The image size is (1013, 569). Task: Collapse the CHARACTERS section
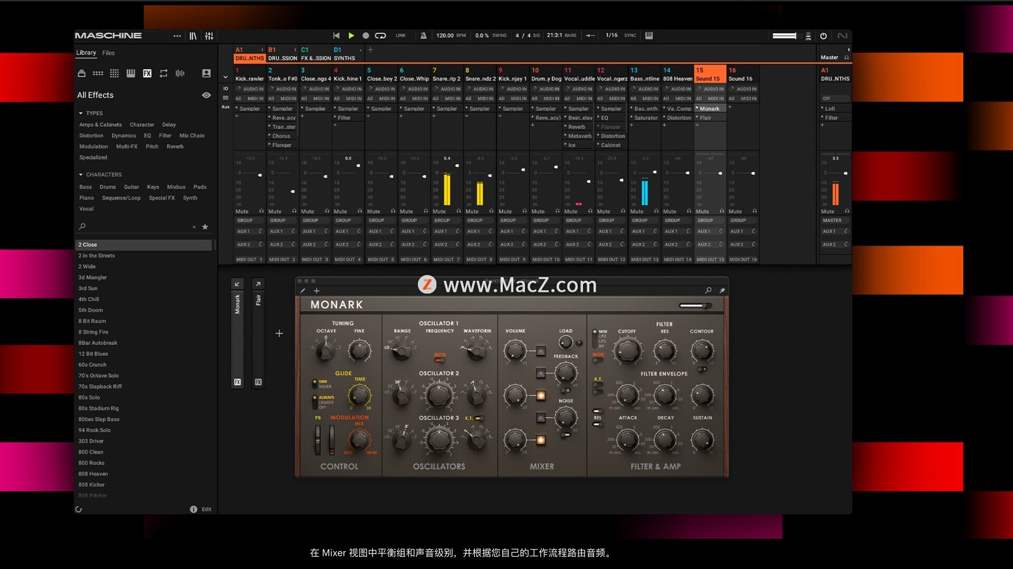pos(81,174)
